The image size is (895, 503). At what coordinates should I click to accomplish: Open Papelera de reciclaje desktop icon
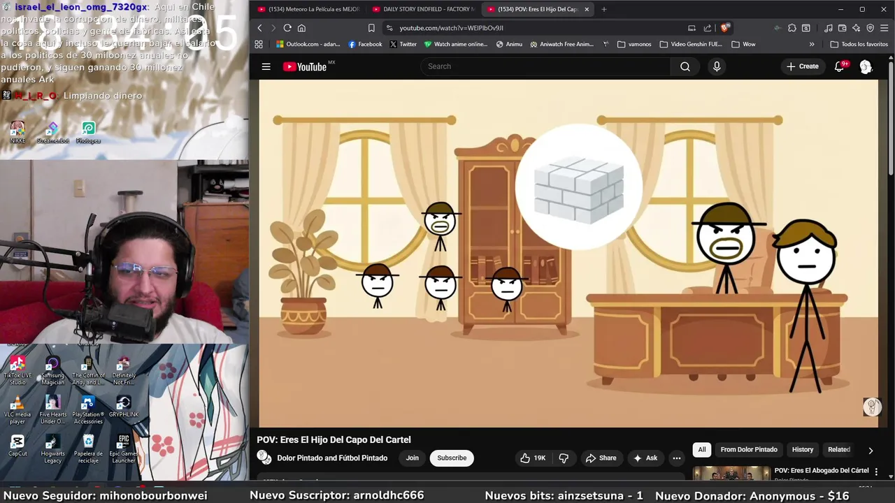click(88, 449)
